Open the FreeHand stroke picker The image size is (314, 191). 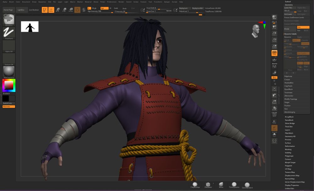click(9, 33)
